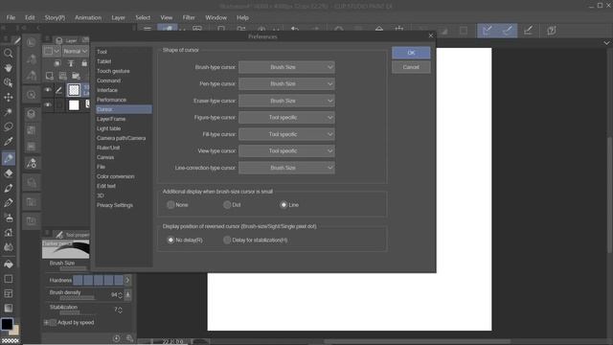Select the Lasso selection tool
613x345 pixels.
[x=9, y=126]
